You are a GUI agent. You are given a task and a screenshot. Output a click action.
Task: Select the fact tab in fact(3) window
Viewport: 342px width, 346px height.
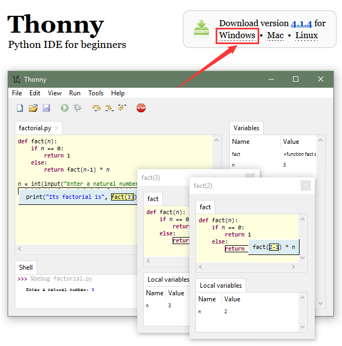153,199
